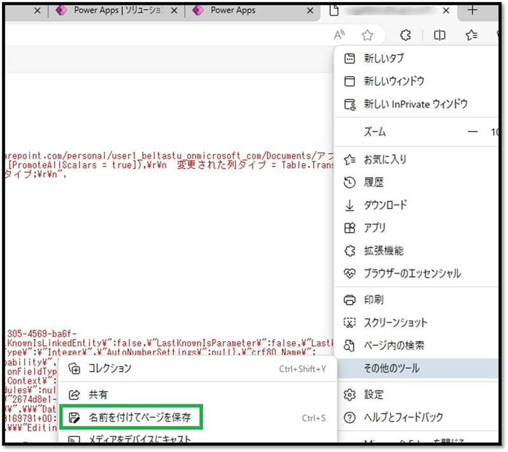The height and width of the screenshot is (452, 508).
Task: Click the InPrivate window icon in the menu
Action: [350, 104]
